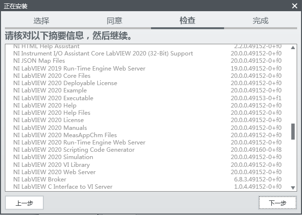
Task: Select NI LabVIEW 2019 Run-Time Engine Web Server
Action: point(79,69)
